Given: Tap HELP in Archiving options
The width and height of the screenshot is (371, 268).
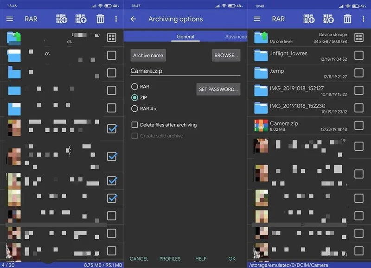Looking at the screenshot, I should 201,259.
